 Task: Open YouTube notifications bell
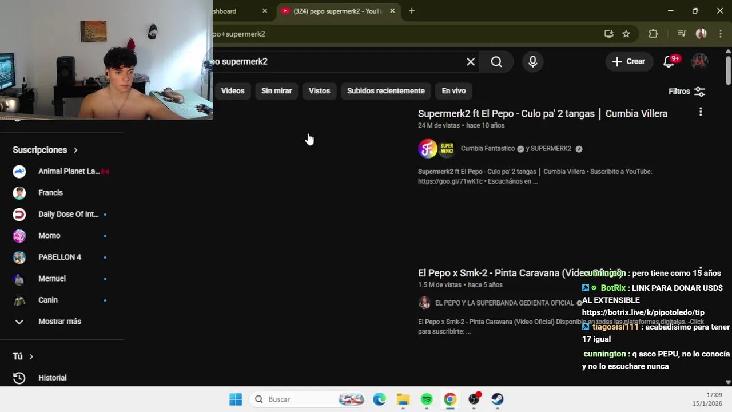[x=669, y=61]
